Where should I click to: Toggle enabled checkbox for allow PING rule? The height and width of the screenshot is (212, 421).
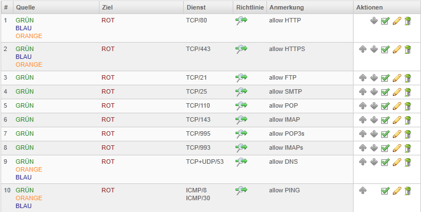(385, 191)
